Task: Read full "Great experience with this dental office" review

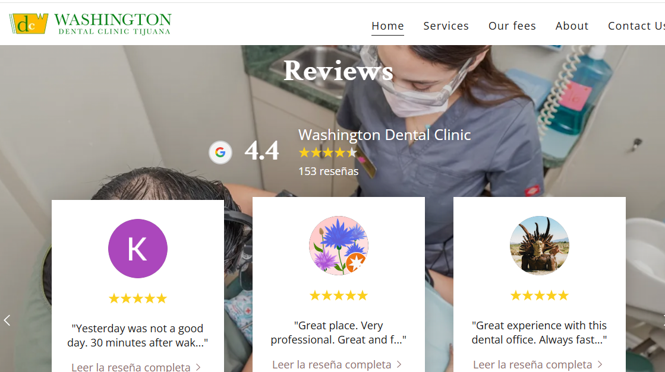Action: (x=538, y=364)
